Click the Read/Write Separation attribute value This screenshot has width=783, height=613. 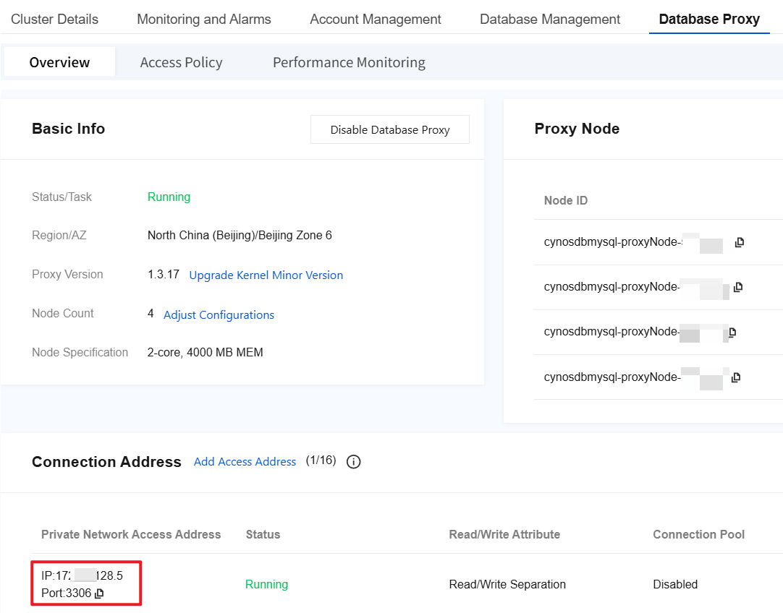pos(507,584)
